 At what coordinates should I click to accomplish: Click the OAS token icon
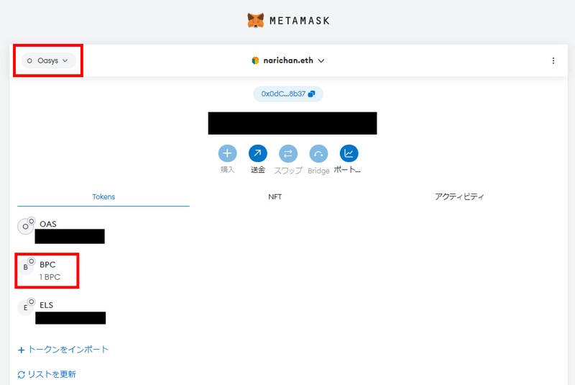(x=26, y=226)
